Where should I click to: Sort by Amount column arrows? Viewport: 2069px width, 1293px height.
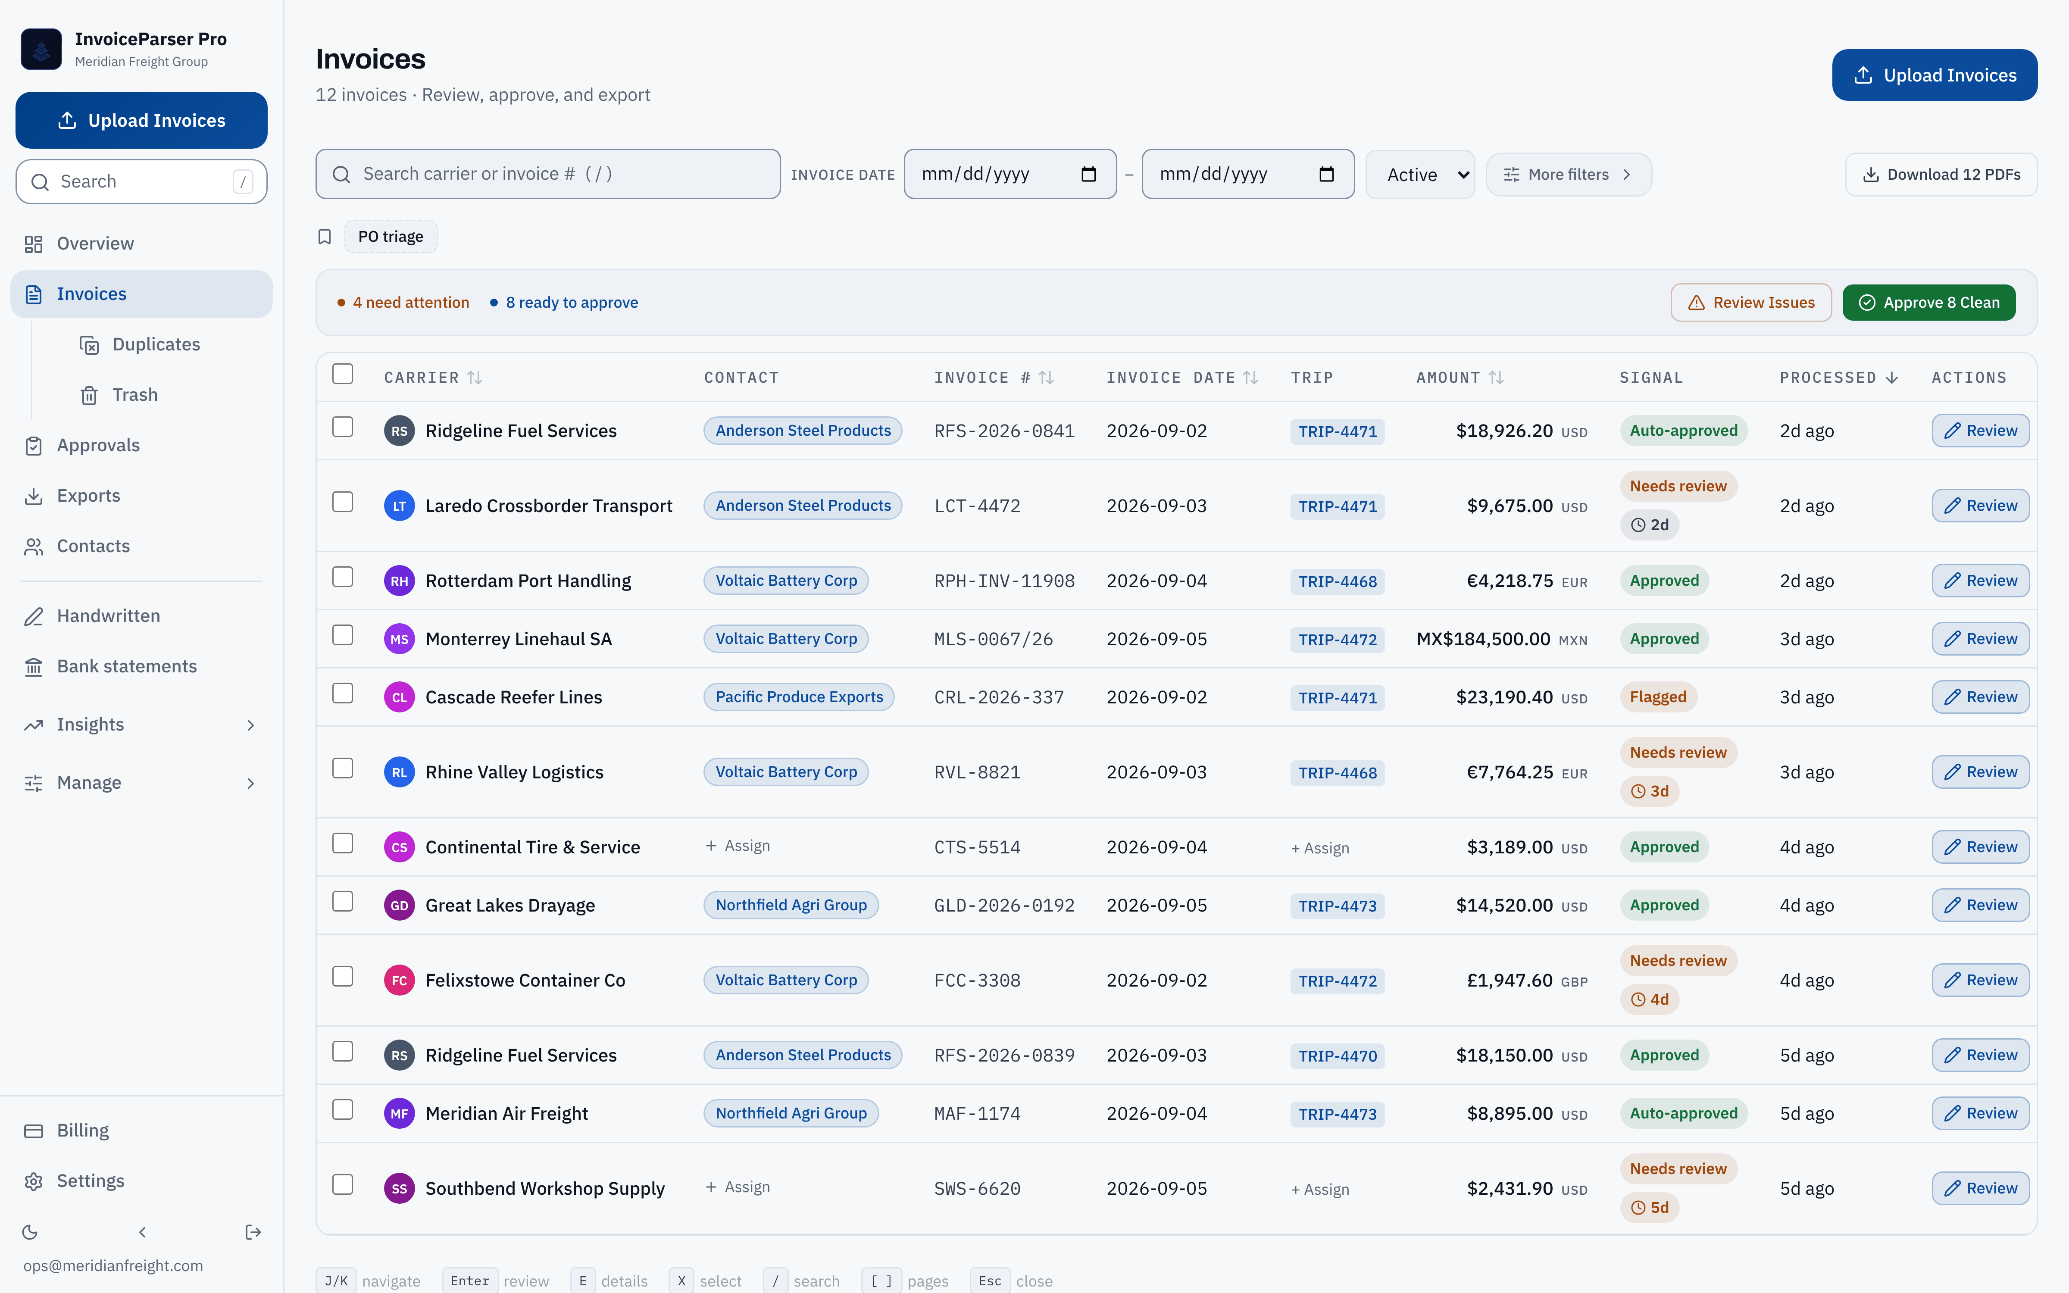(x=1495, y=377)
